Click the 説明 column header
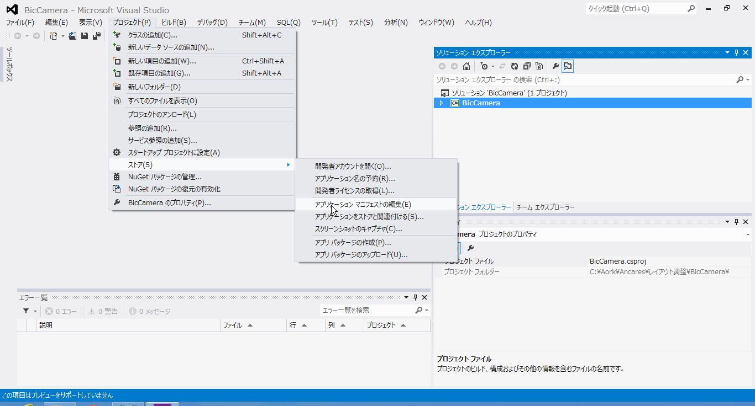755x406 pixels. coord(128,325)
